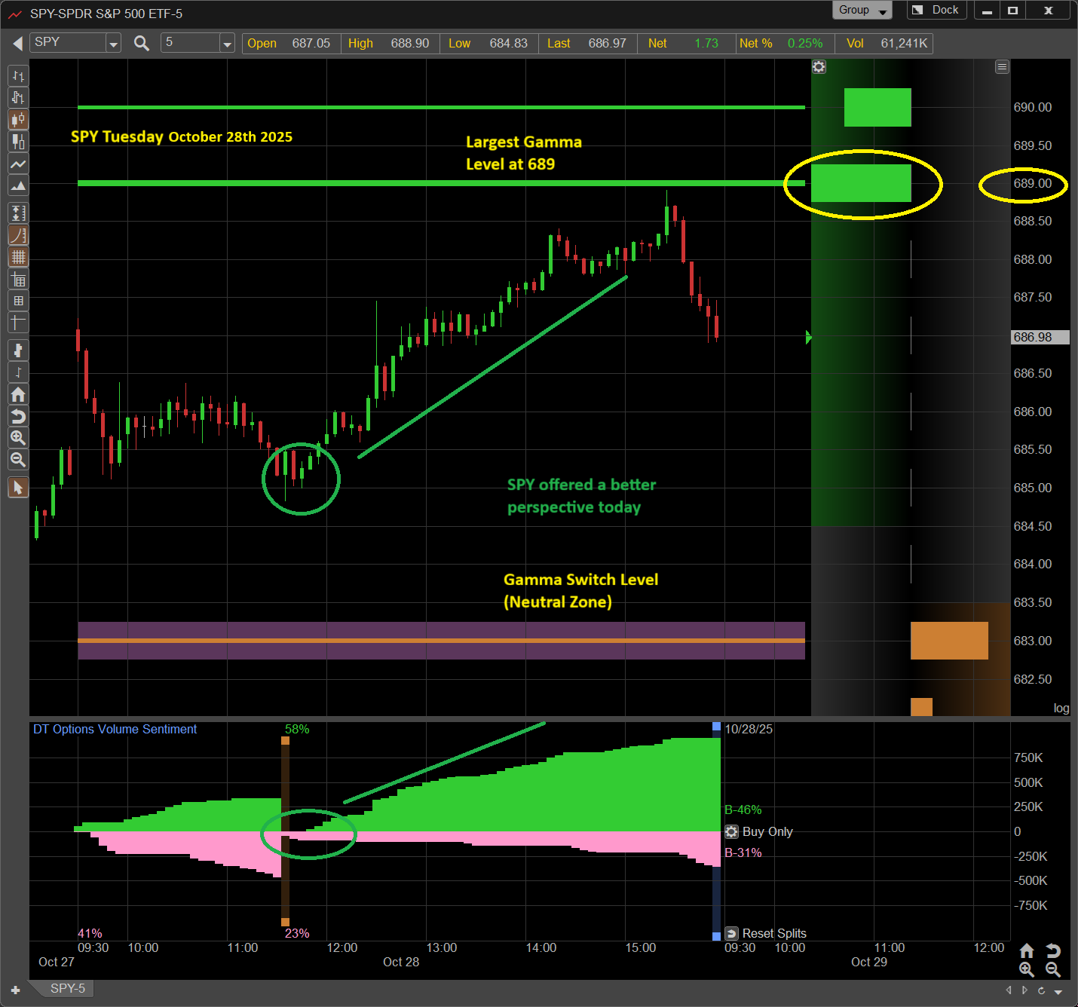
Task: Switch to line chart style
Action: 18,164
